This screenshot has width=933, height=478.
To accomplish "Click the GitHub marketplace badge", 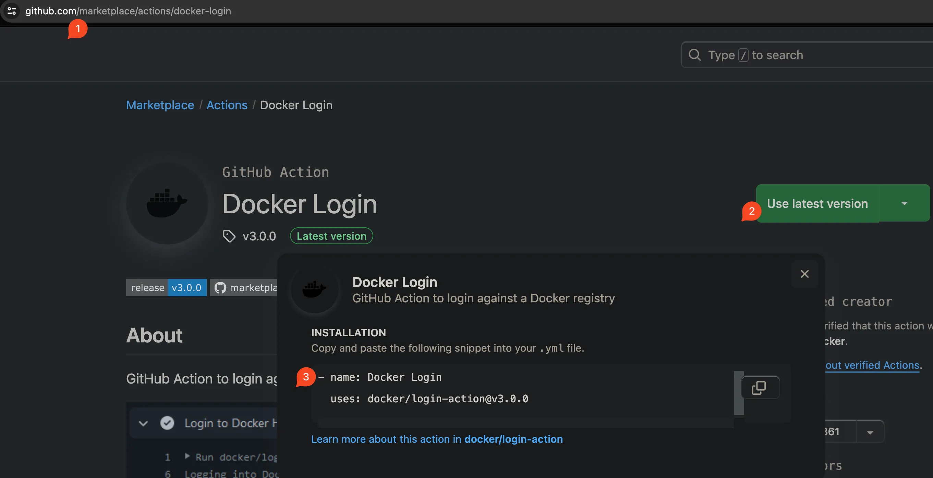I will pos(244,288).
